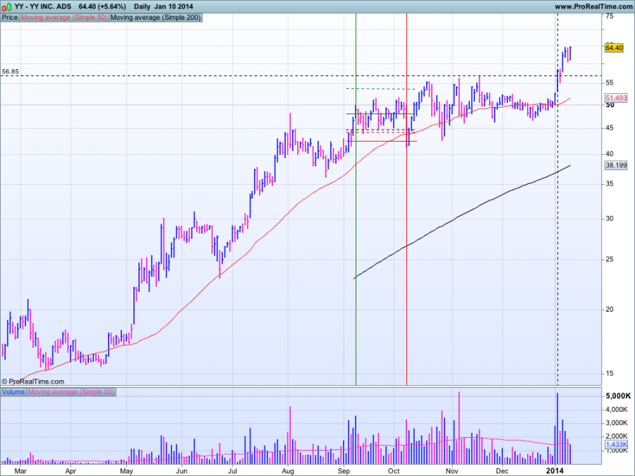This screenshot has width=635, height=476.
Task: Click the 25 price axis value
Action: pos(610,260)
